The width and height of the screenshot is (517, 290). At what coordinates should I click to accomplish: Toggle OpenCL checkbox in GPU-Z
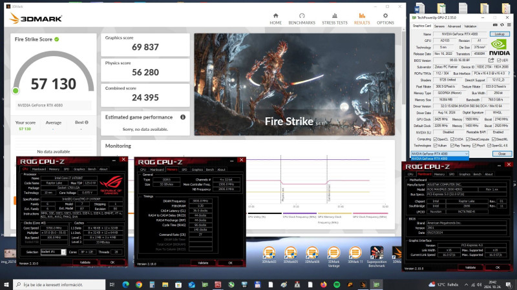pyautogui.click(x=435, y=139)
